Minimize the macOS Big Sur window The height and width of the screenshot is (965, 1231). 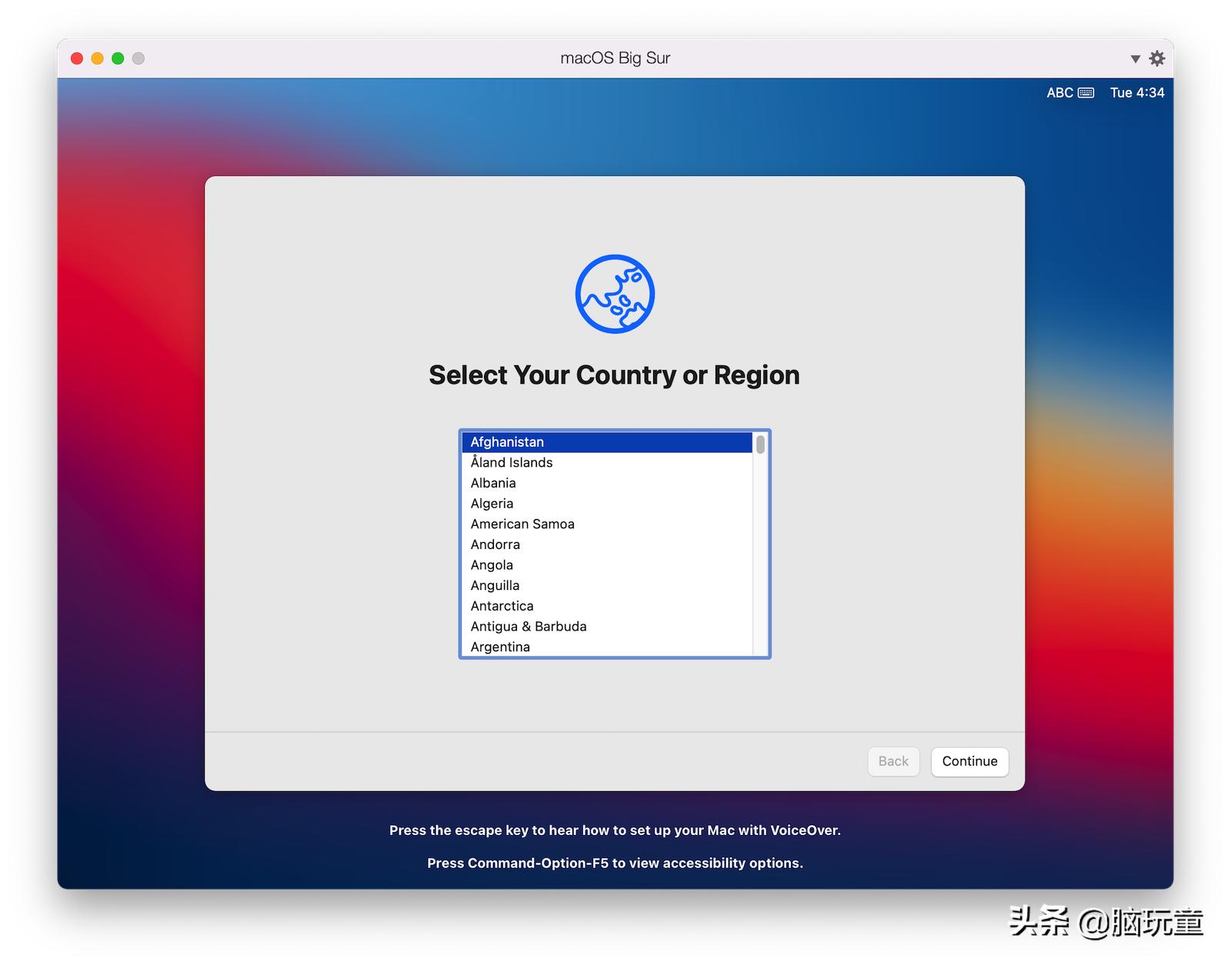[x=97, y=58]
